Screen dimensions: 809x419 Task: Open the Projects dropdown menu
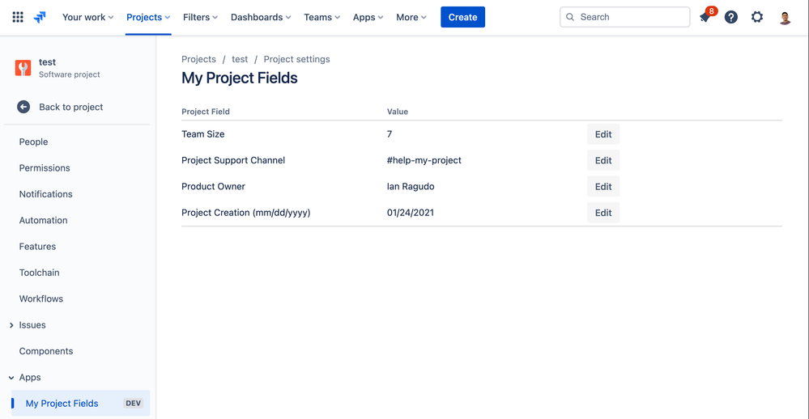click(148, 17)
